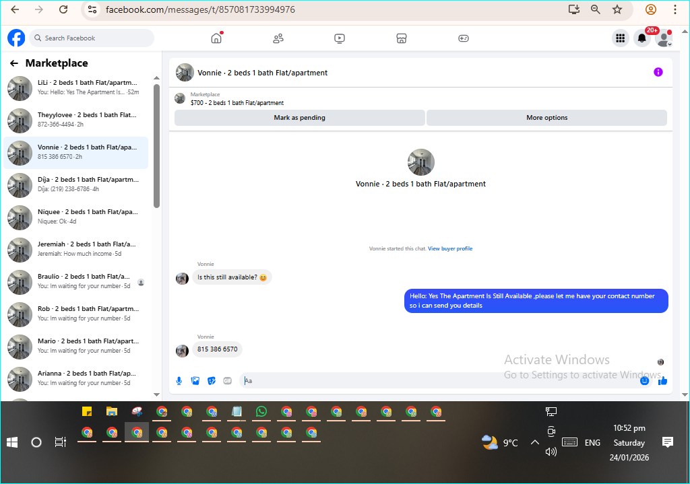Open the account profile avatar menu
This screenshot has width=690, height=484.
tap(664, 38)
